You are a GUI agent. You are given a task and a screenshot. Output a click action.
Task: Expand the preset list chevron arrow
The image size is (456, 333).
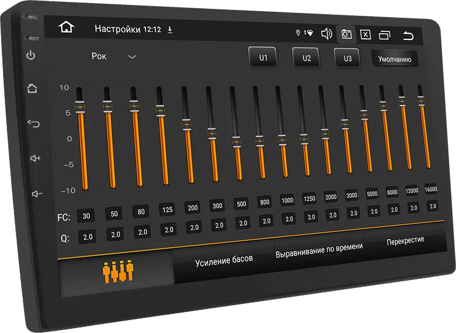132,56
